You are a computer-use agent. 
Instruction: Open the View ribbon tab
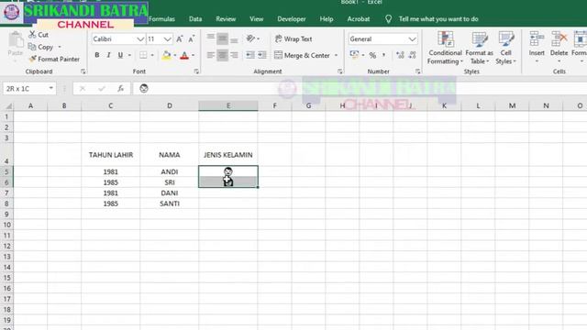257,19
